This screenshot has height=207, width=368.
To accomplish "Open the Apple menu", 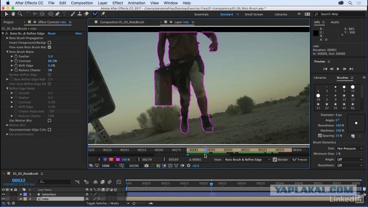I will [7, 3].
